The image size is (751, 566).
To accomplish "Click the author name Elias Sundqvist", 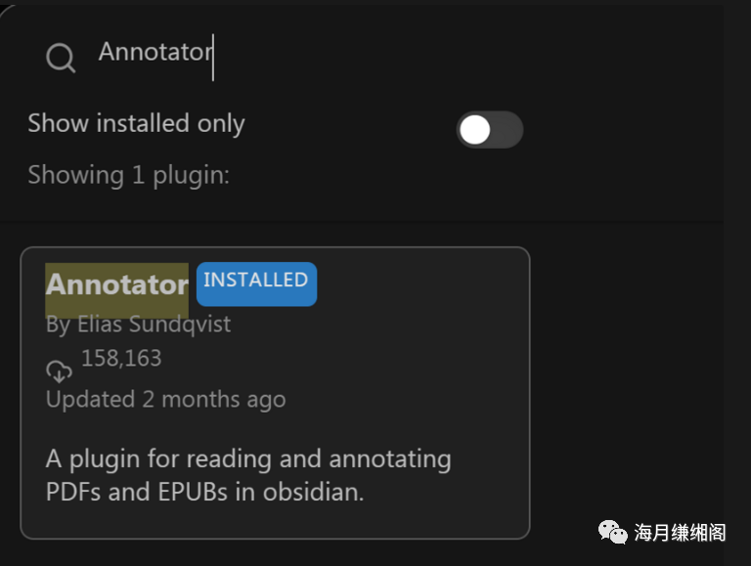I will (x=155, y=325).
